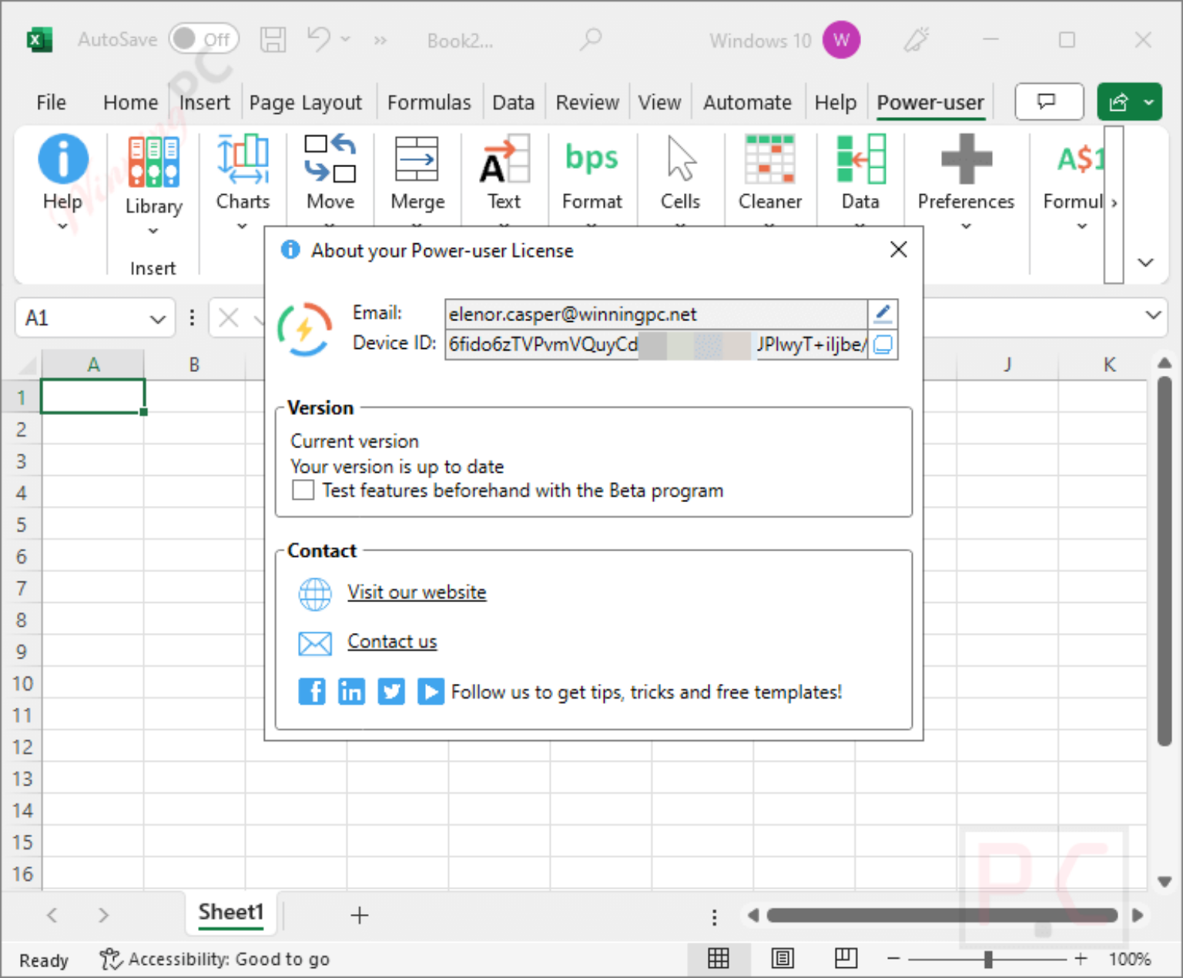The image size is (1183, 978).
Task: Switch to the Formulas ribbon tab
Action: tap(429, 102)
